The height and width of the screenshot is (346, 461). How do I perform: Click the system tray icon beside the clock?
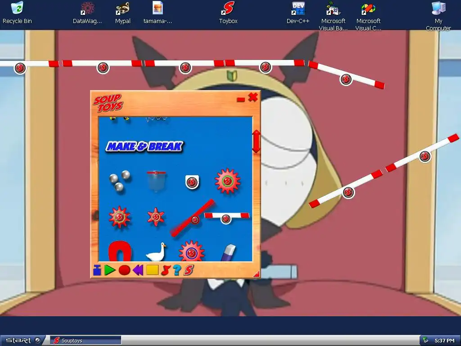click(425, 341)
